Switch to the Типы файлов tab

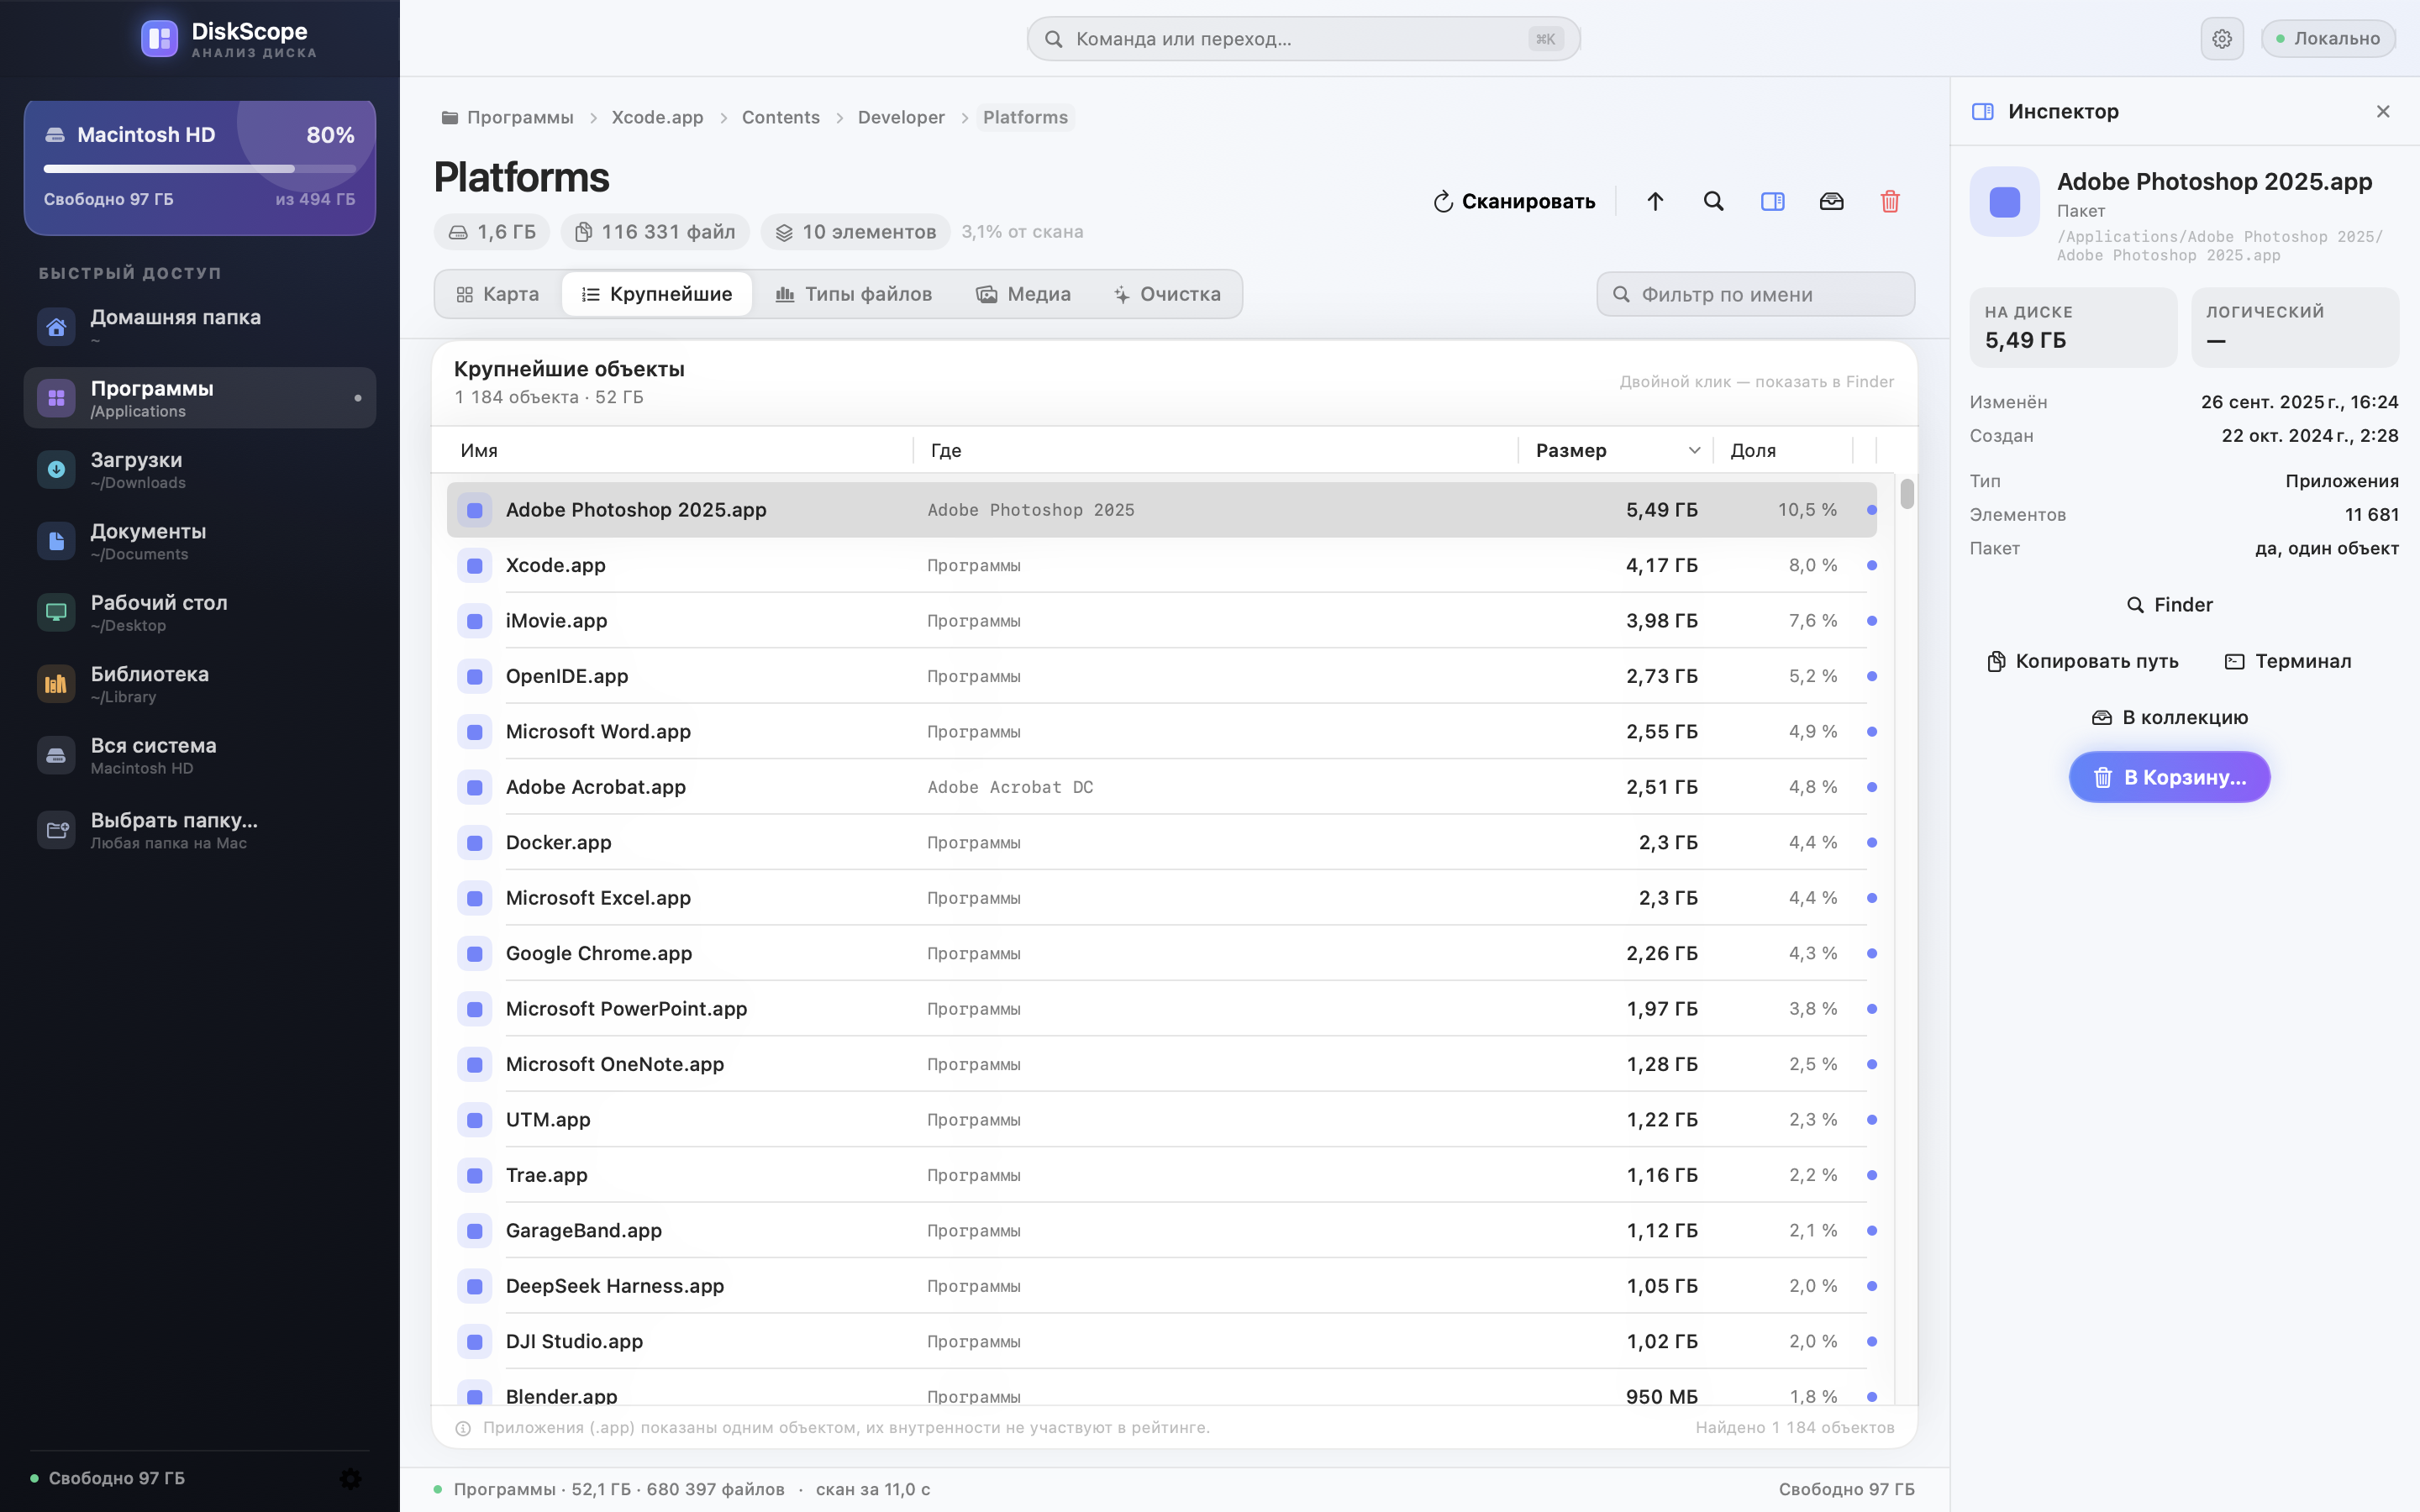(x=854, y=294)
